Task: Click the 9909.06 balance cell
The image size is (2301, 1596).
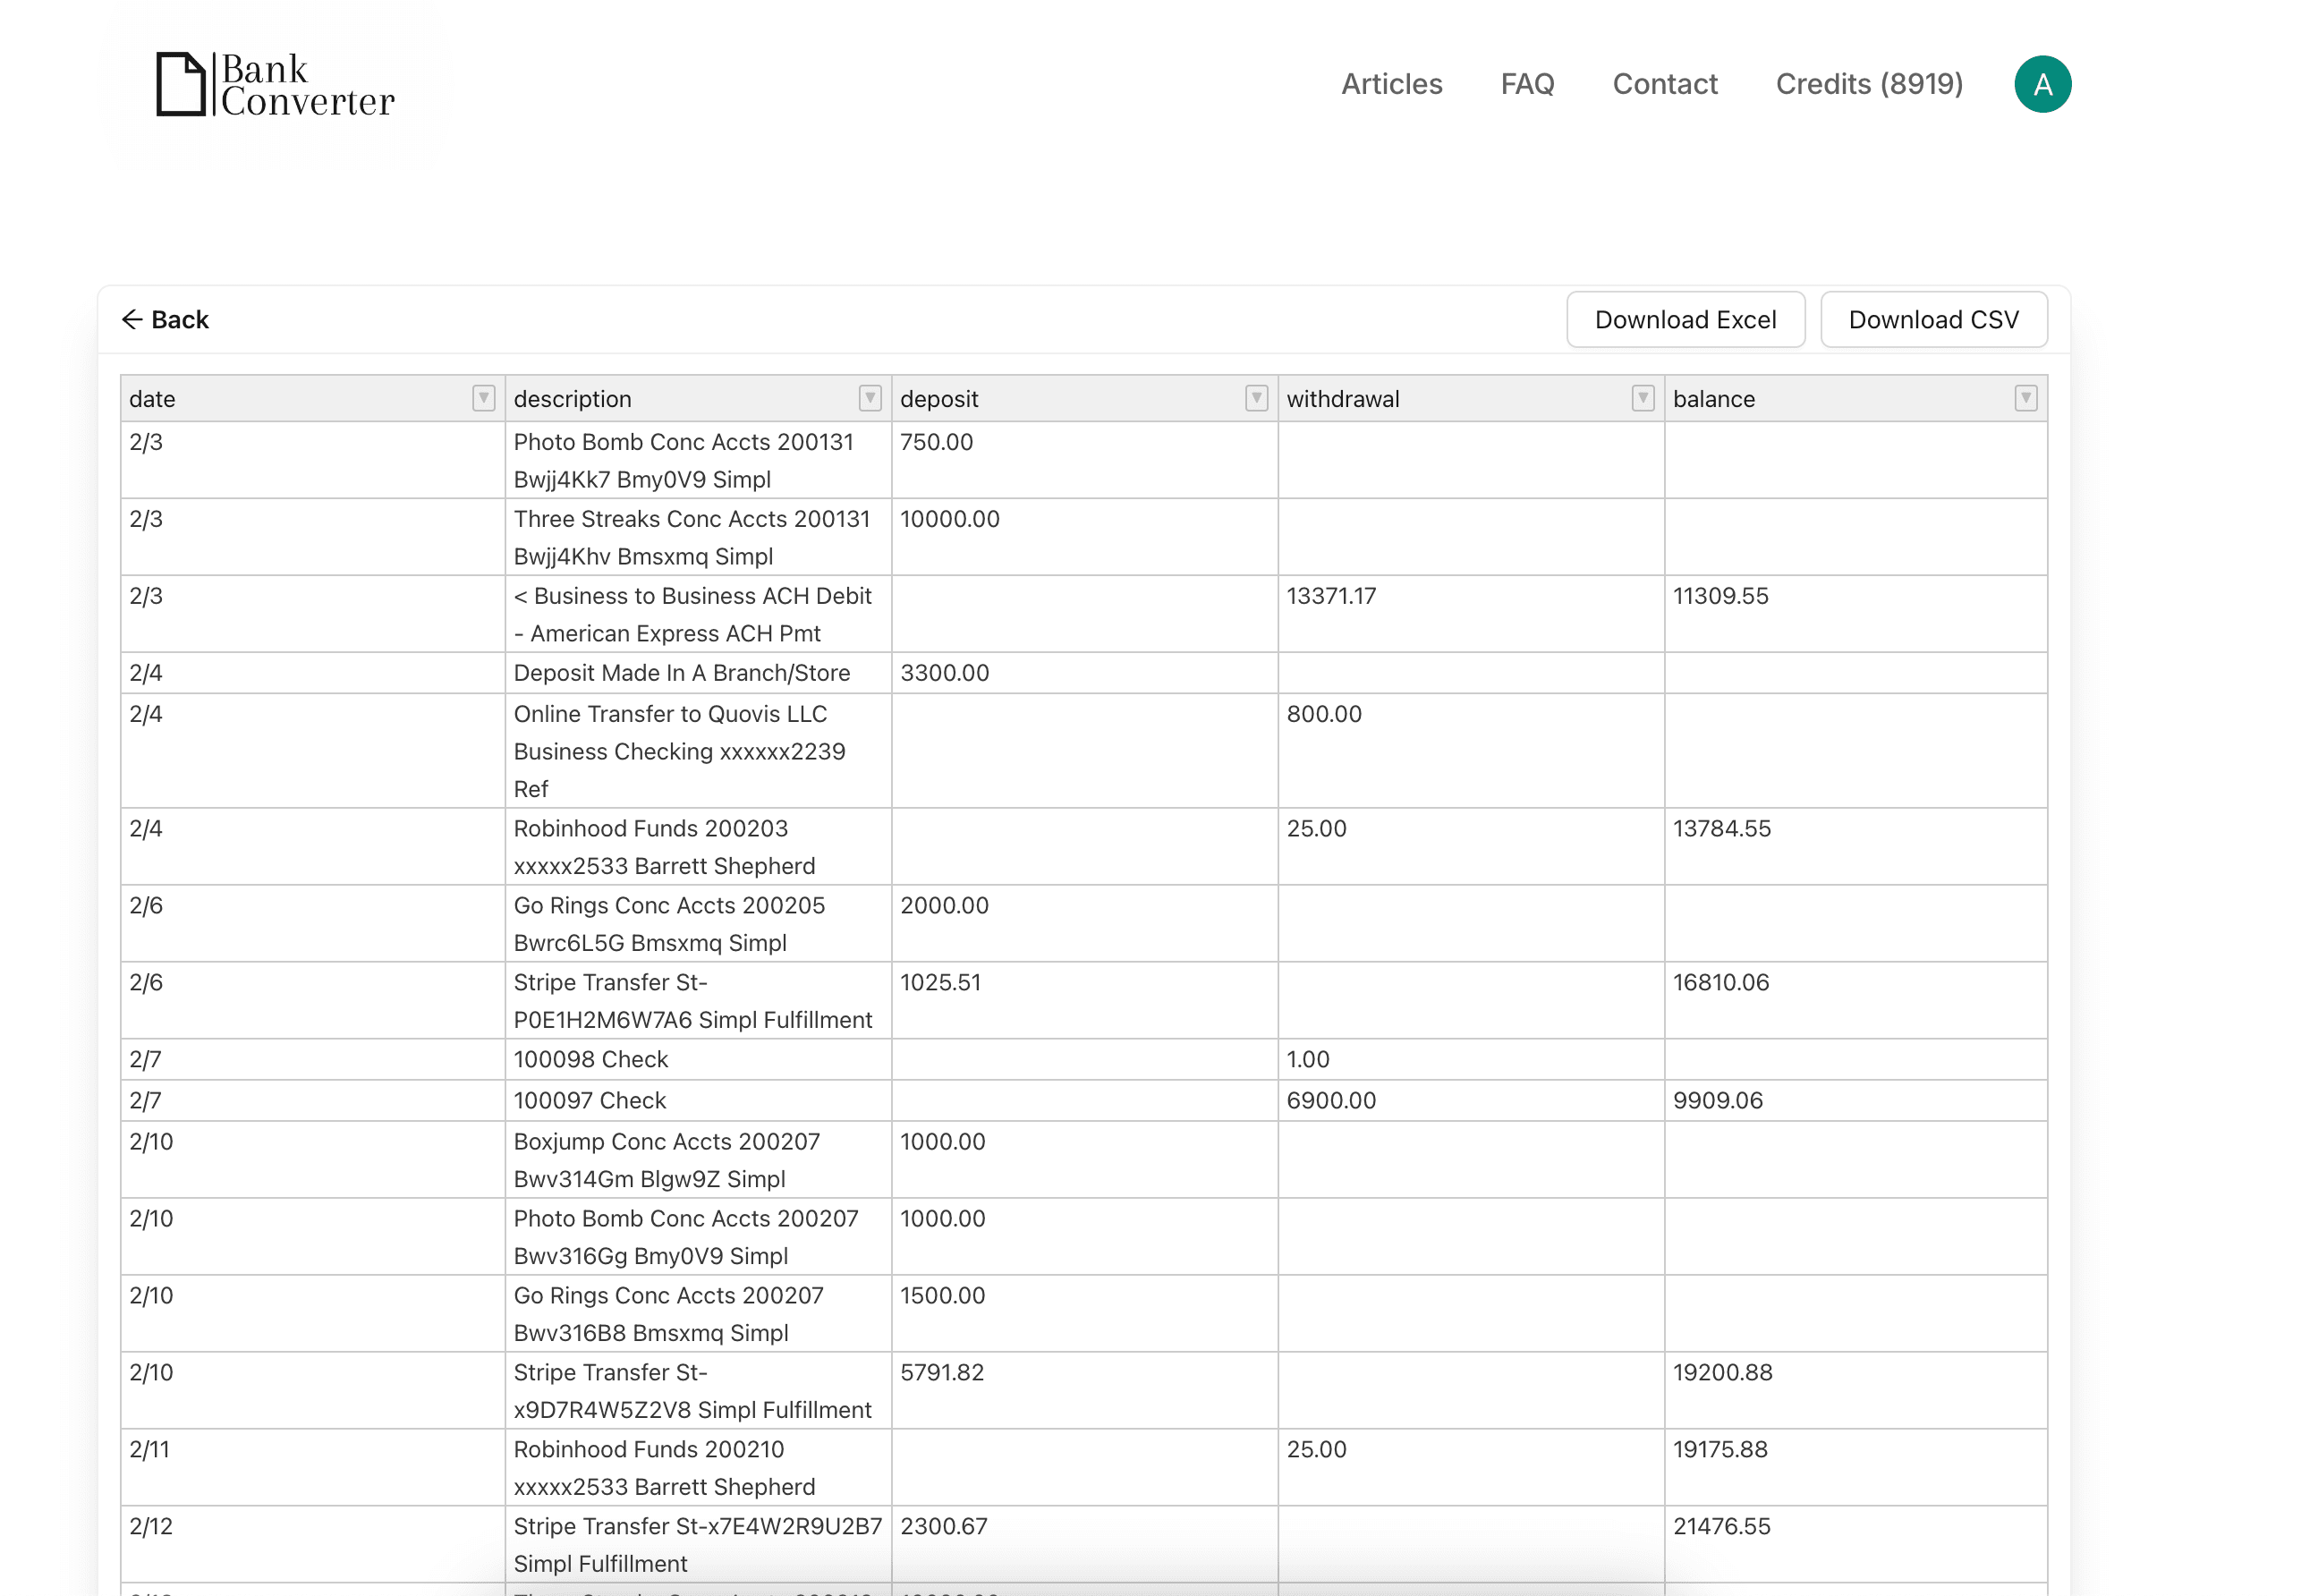Action: [x=1855, y=1100]
